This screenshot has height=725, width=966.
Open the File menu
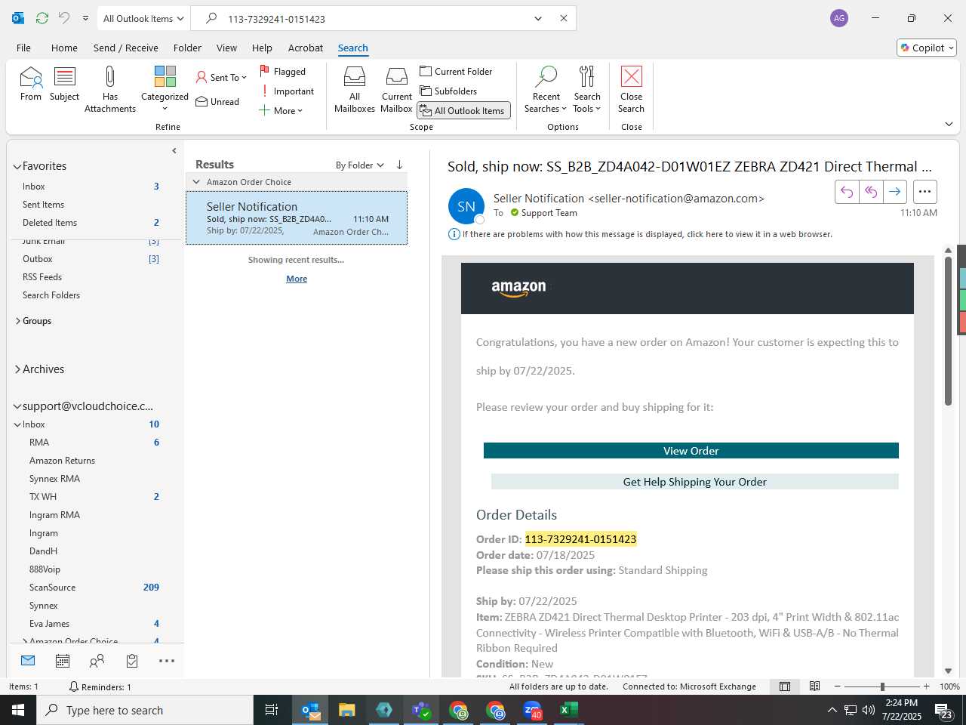[24, 48]
